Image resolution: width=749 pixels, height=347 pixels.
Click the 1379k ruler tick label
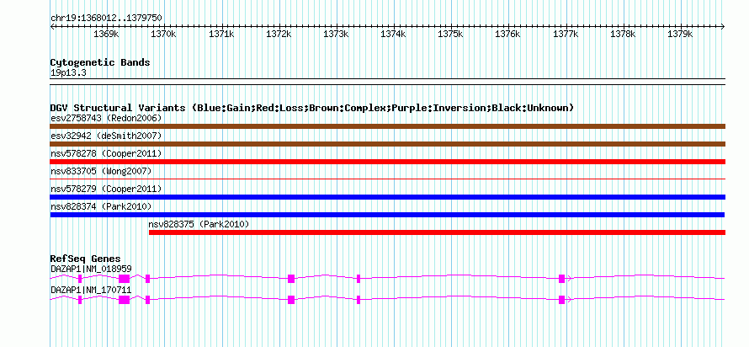[x=681, y=35]
